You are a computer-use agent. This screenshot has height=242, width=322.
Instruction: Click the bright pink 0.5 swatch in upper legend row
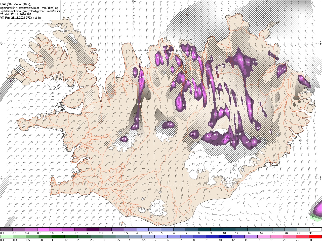(x=44, y=230)
